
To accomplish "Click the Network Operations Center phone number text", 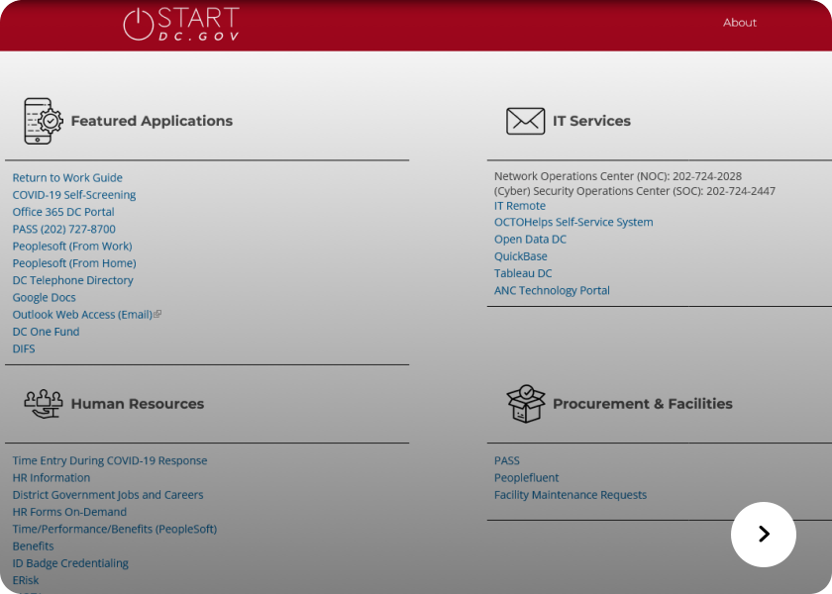I will tap(707, 176).
